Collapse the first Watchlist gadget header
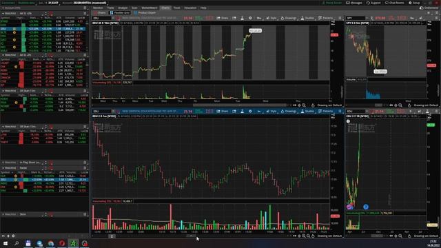441x248 pixels. 3,13
